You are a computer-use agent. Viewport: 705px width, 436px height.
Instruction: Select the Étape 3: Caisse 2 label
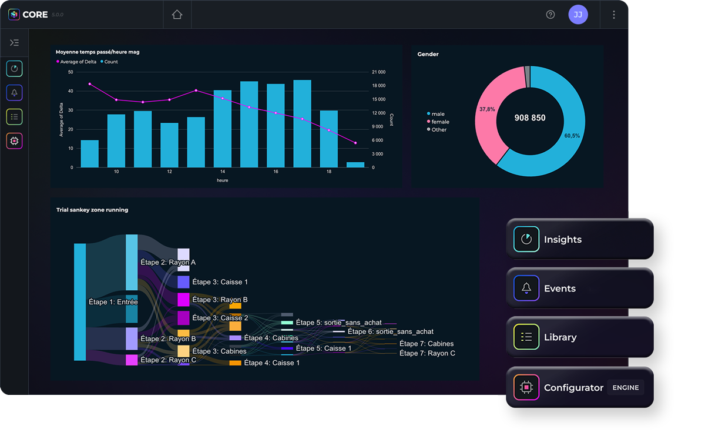click(x=220, y=318)
